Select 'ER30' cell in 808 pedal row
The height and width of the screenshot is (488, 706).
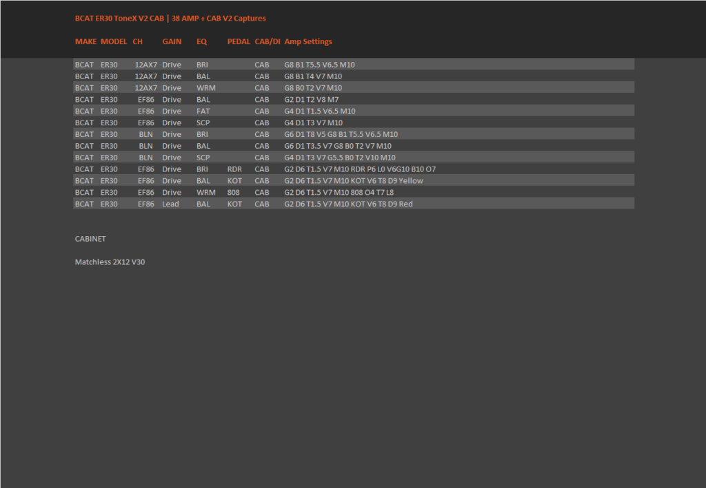click(109, 192)
